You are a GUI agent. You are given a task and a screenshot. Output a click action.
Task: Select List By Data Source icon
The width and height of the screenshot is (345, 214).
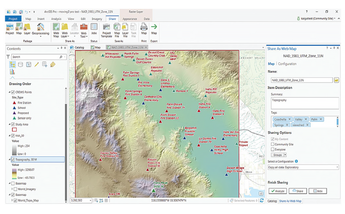[x=21, y=64]
